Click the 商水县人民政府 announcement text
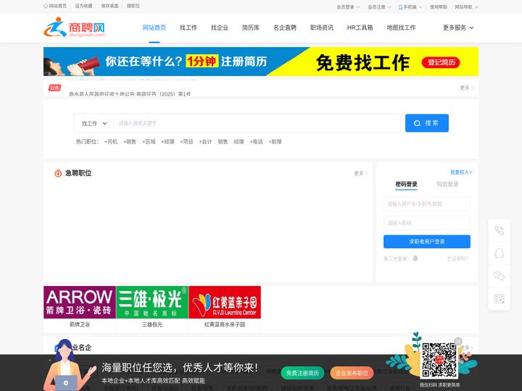Image resolution: width=522 pixels, height=391 pixels. 130,93
